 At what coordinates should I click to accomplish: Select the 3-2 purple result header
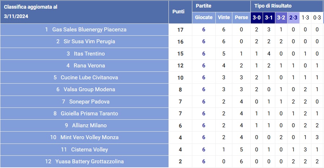[x=281, y=18]
